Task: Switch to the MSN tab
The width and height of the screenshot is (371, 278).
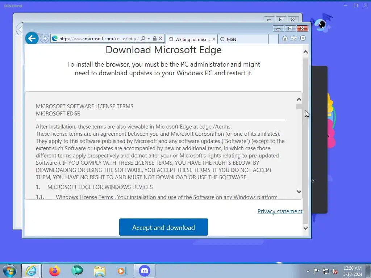Action: (243, 39)
